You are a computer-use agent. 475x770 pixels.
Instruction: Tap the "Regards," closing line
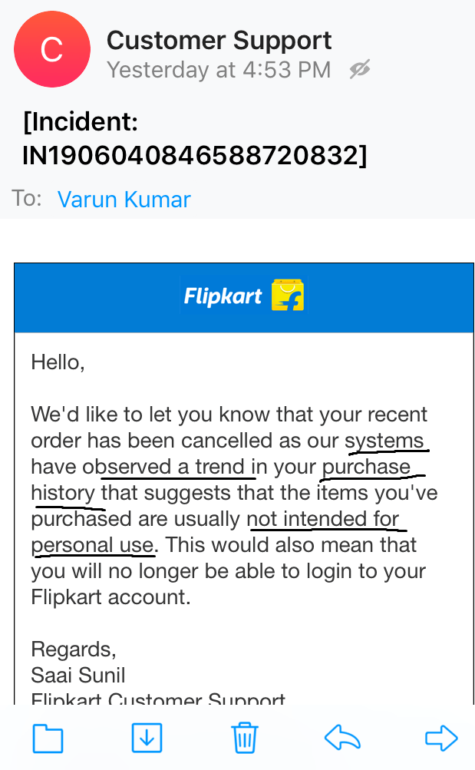coord(74,649)
